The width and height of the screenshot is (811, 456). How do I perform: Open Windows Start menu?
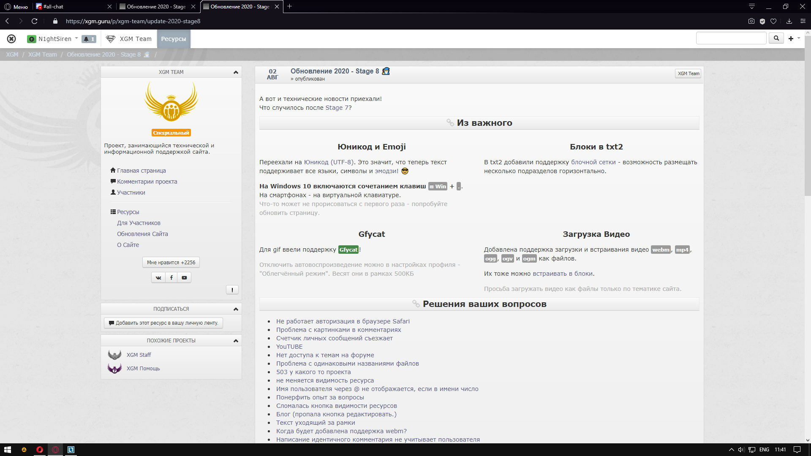click(x=7, y=450)
